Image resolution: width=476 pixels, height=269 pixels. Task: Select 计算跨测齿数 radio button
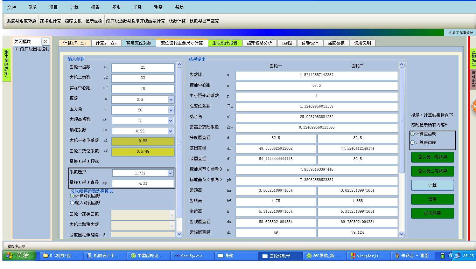point(73,196)
